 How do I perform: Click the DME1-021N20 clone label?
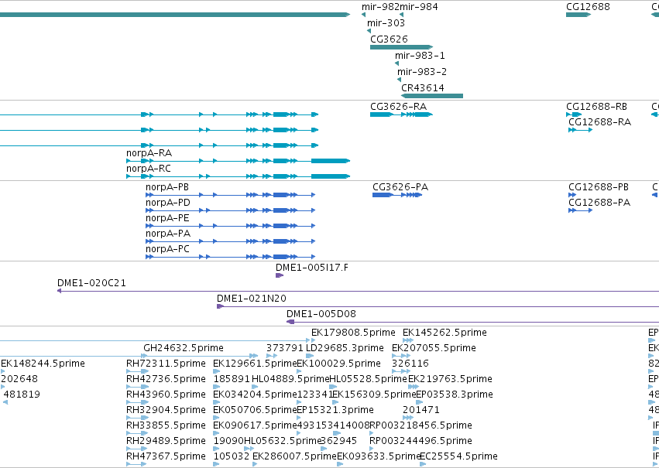point(252,299)
